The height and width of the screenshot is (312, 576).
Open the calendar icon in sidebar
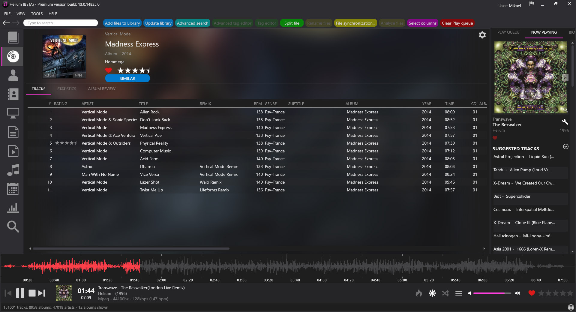[x=13, y=189]
